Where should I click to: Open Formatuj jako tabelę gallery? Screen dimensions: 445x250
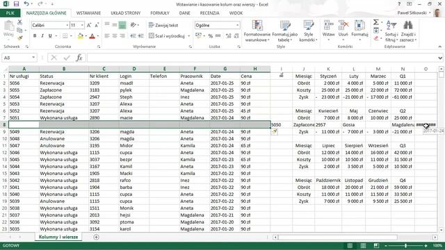(284, 31)
